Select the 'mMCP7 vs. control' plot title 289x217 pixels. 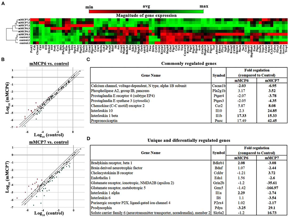(x=49, y=142)
